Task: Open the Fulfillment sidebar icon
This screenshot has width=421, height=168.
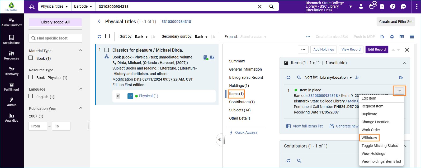Action: tap(12, 86)
